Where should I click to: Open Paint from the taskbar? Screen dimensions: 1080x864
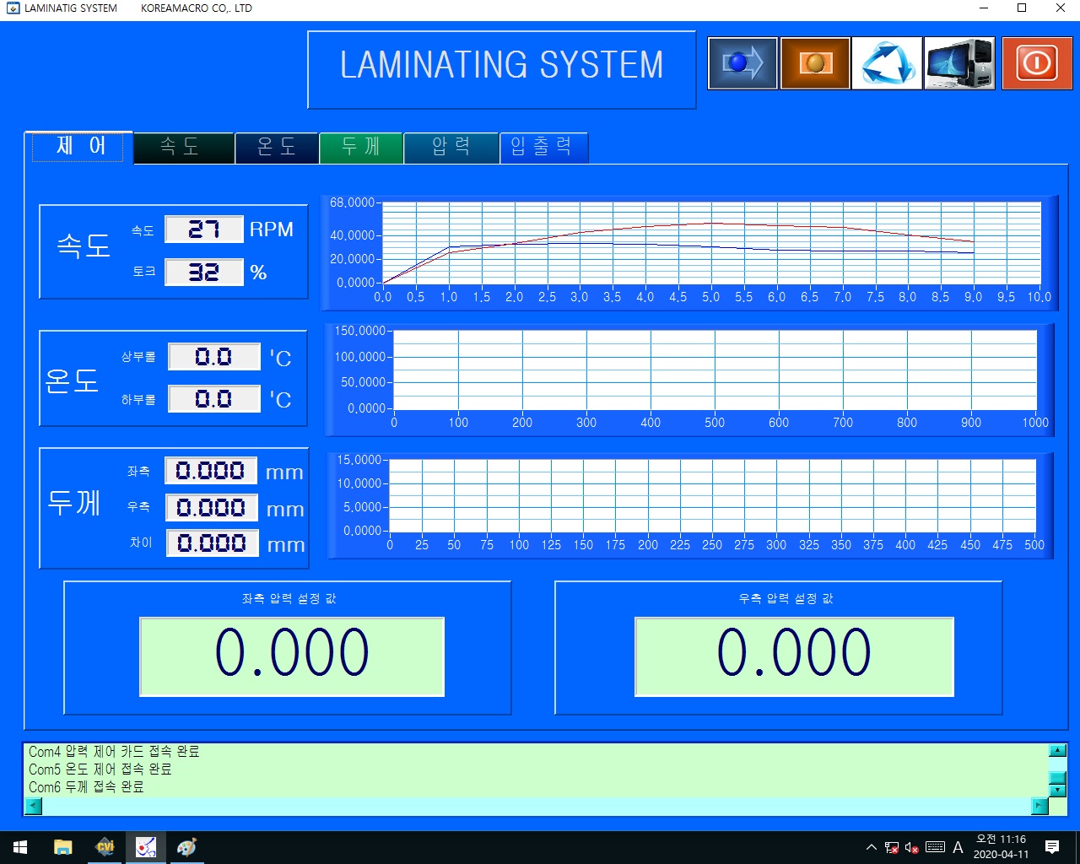(186, 847)
